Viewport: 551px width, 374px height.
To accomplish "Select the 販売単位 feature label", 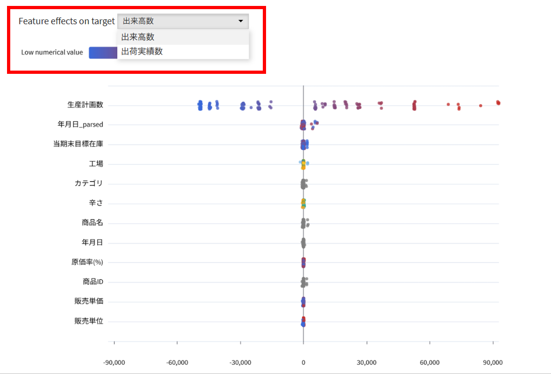I will (x=89, y=321).
